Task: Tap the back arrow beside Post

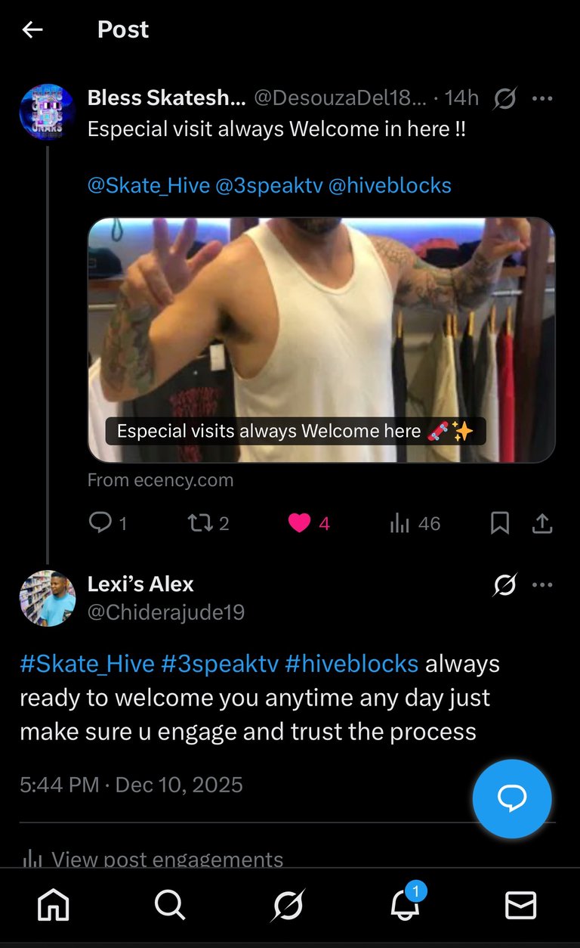Action: pyautogui.click(x=32, y=29)
